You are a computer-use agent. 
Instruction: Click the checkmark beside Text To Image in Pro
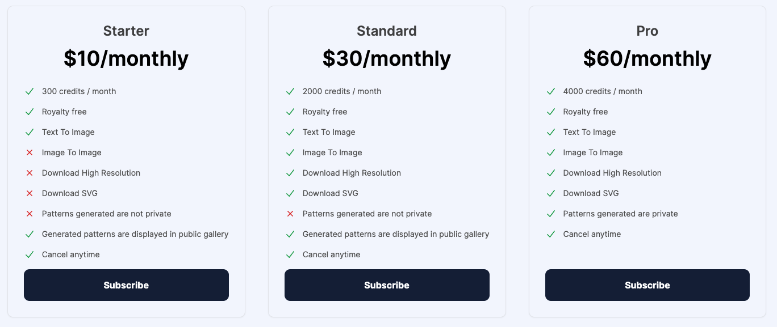coord(551,132)
